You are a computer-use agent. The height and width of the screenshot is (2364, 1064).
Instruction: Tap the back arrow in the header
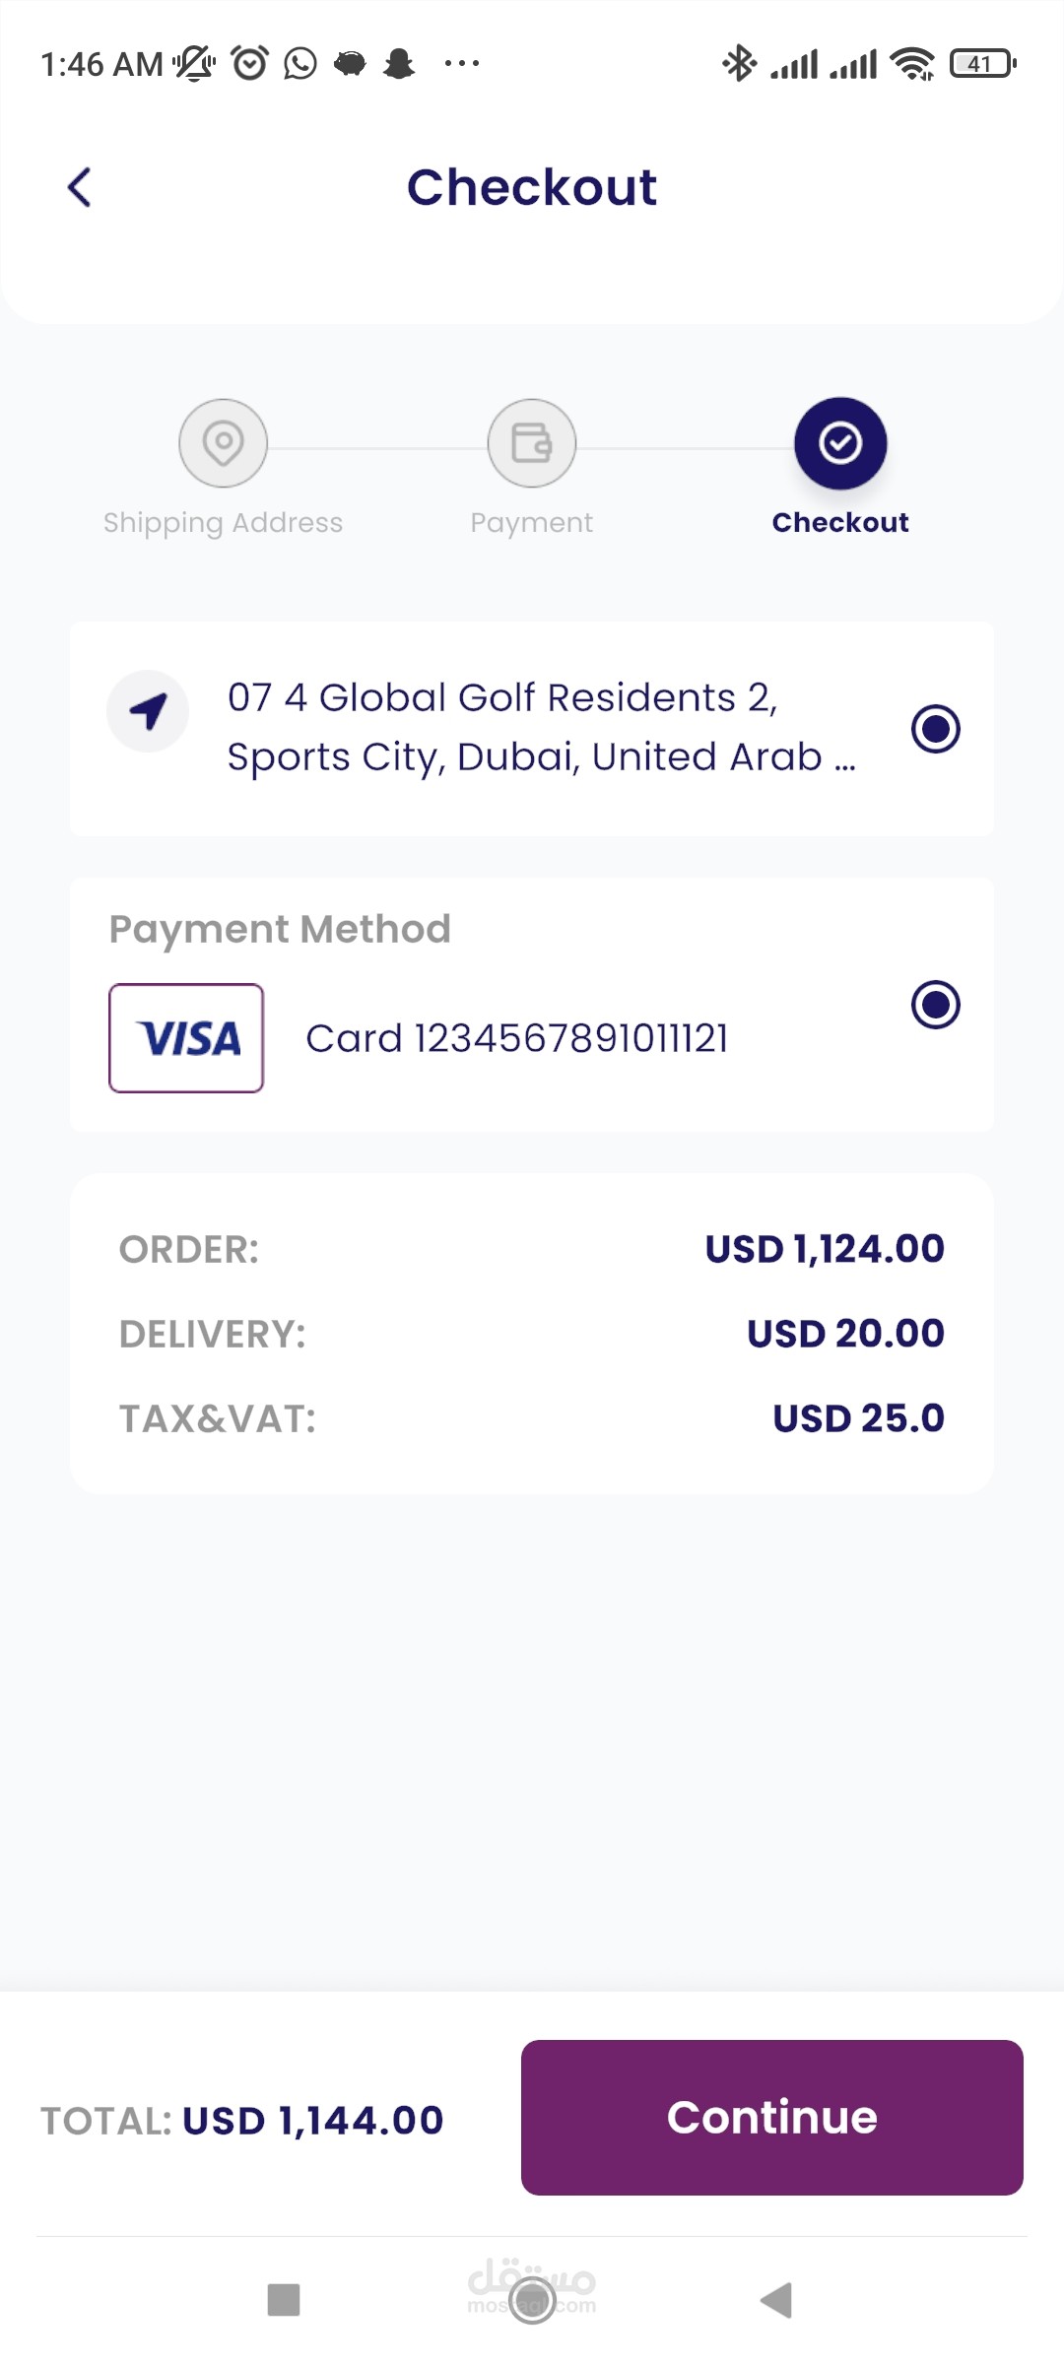pos(80,187)
